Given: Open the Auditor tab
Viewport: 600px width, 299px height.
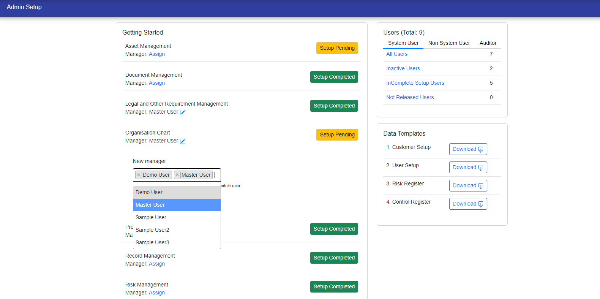Looking at the screenshot, I should click(488, 43).
